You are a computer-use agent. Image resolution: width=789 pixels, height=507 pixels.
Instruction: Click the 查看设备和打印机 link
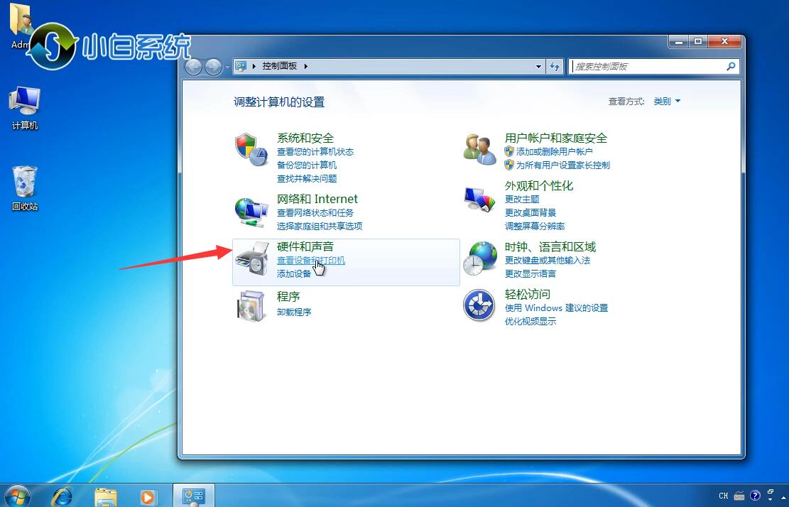[310, 261]
